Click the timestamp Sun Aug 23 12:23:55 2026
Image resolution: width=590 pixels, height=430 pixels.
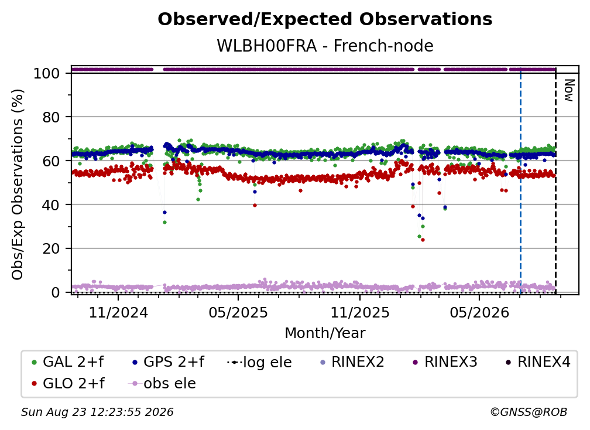(97, 412)
